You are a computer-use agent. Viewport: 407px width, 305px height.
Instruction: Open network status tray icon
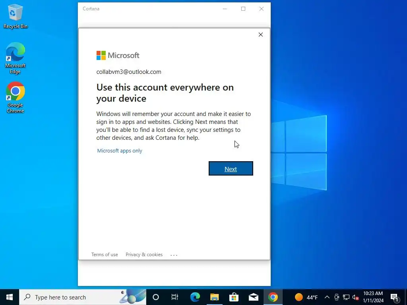[x=346, y=297]
